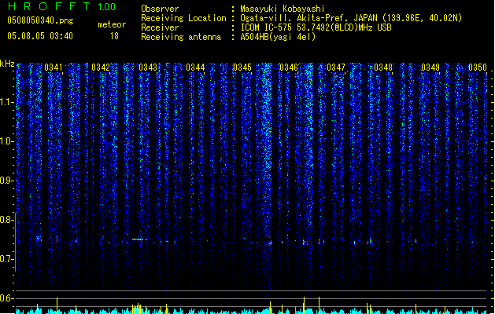Click the date stamp 05.08.05 03:40
This screenshot has width=495, height=314.
click(40, 36)
